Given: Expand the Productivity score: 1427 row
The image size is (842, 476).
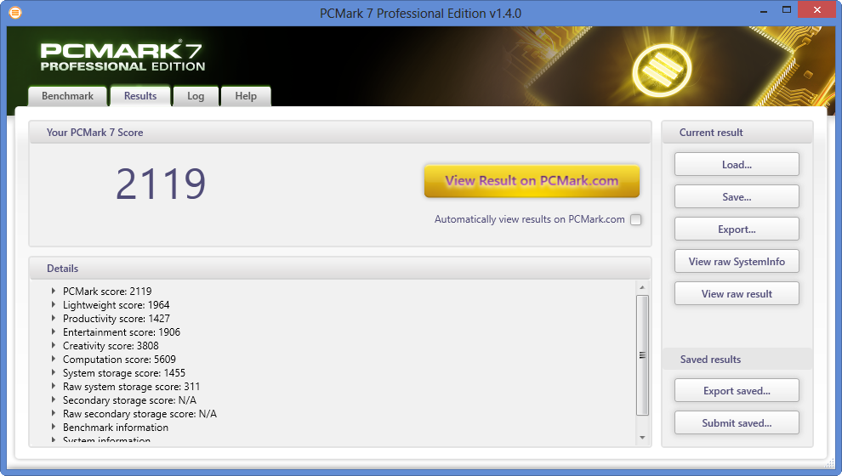Looking at the screenshot, I should point(54,318).
